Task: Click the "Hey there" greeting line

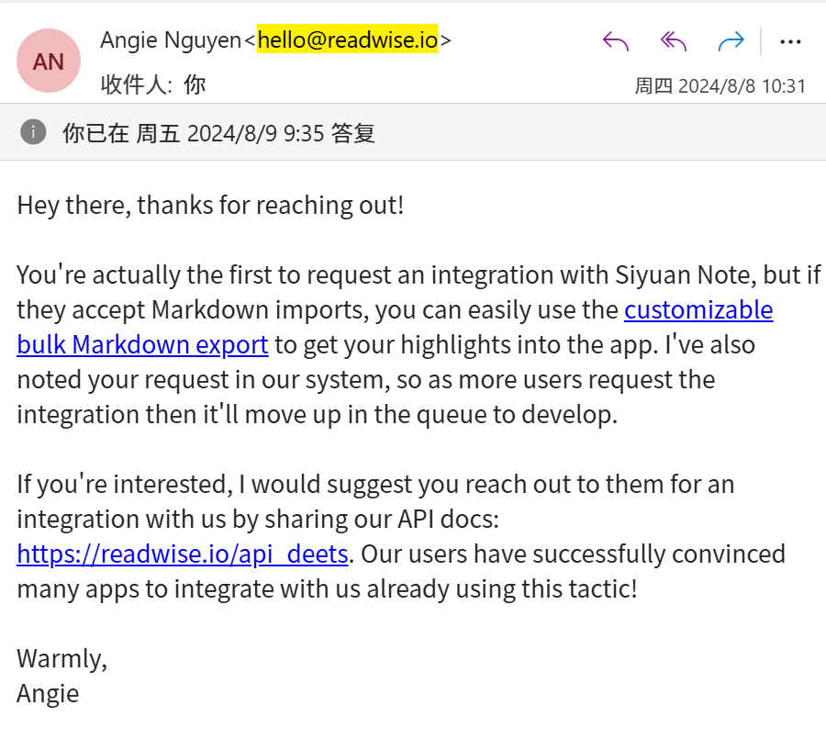Action: [210, 204]
